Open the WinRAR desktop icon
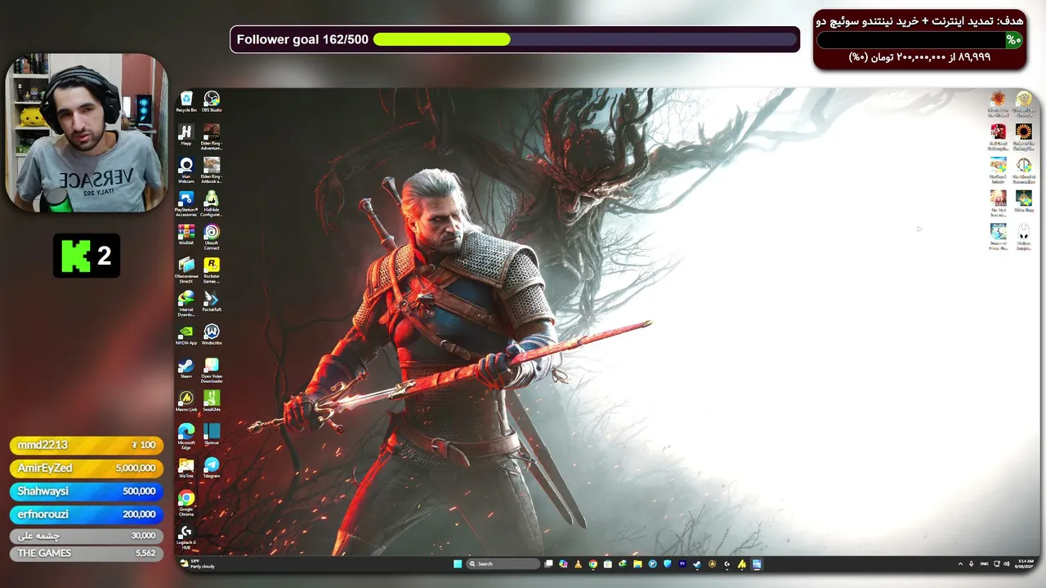1046x588 pixels. pyautogui.click(x=186, y=236)
